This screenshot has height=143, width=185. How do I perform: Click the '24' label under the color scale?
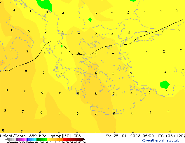click(x=63, y=142)
